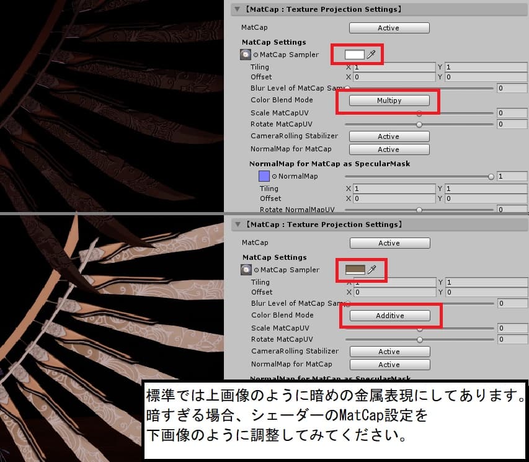Open the brown MatCap Sampler color swatch
Viewport: 529px width, 462px height.
(355, 269)
